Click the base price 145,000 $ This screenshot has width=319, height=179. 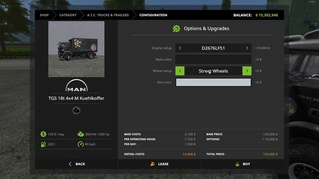[x=270, y=134]
